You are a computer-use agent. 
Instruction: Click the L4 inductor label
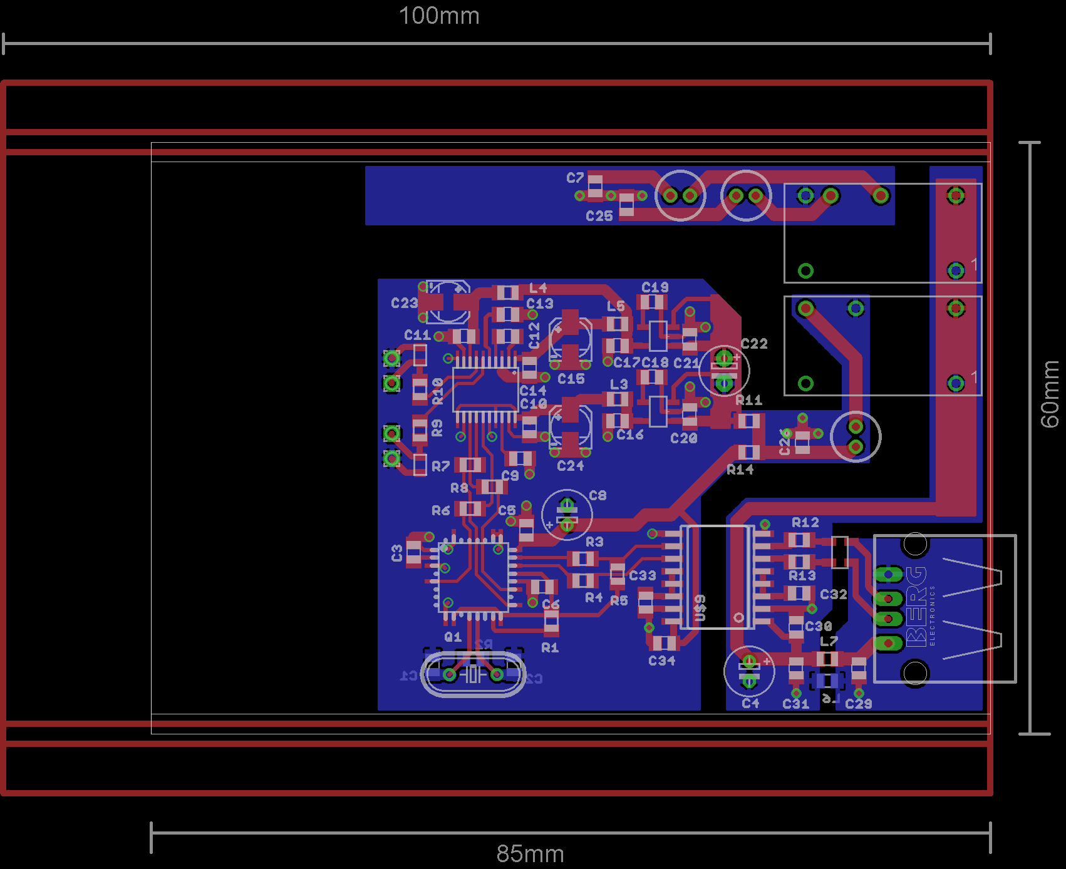point(538,288)
